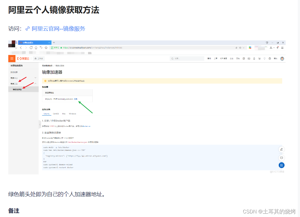Click the scissors screenshot tool icon
Viewport: 300px width, 217px height.
pyautogui.click(x=271, y=48)
